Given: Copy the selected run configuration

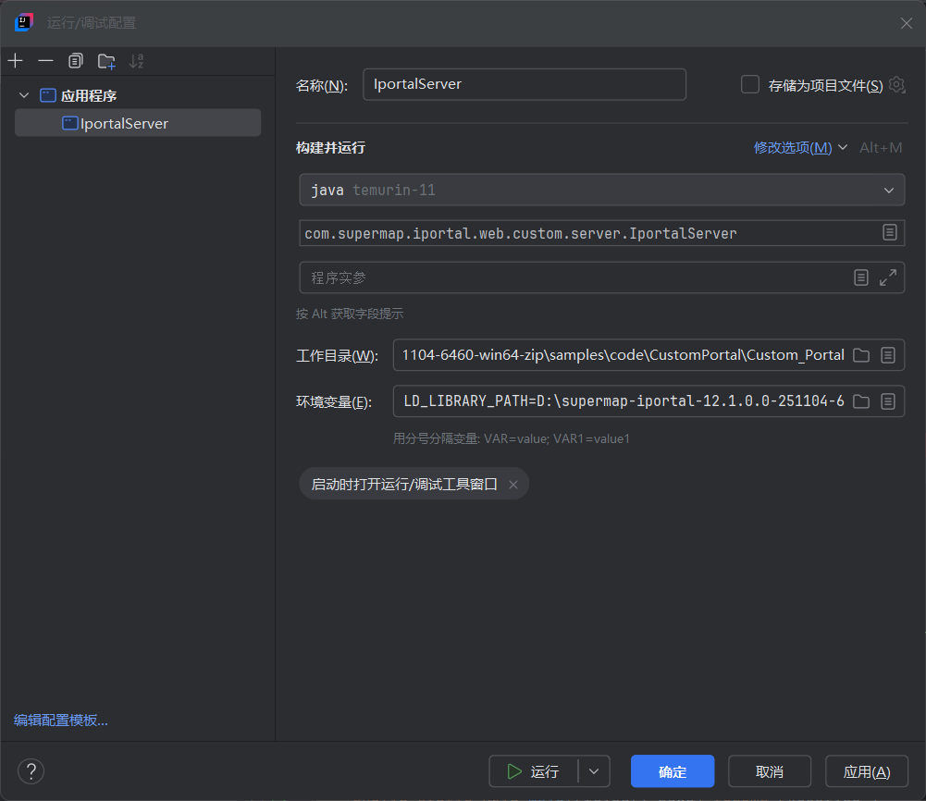Looking at the screenshot, I should (x=76, y=61).
